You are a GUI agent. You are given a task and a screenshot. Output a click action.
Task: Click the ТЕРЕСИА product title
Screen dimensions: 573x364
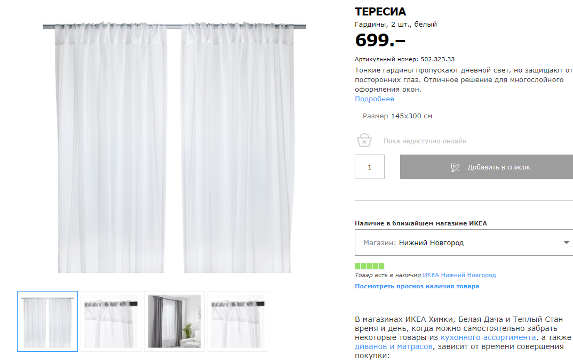380,12
